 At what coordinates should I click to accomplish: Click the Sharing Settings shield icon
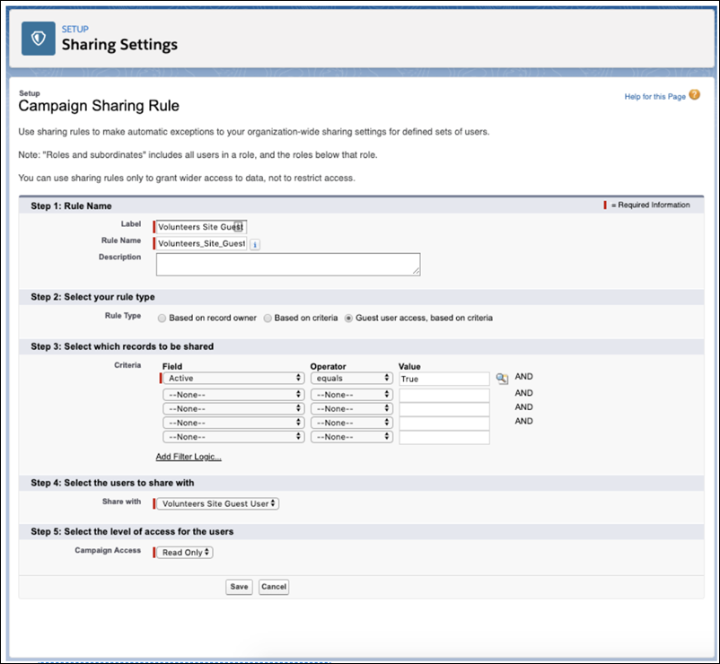pyautogui.click(x=39, y=39)
